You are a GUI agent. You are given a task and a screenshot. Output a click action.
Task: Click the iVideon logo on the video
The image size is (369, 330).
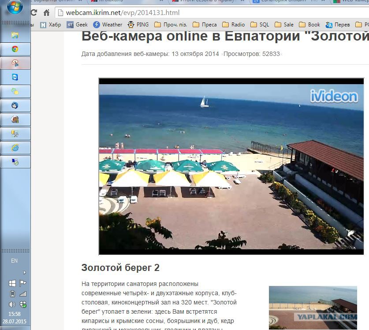coord(334,96)
